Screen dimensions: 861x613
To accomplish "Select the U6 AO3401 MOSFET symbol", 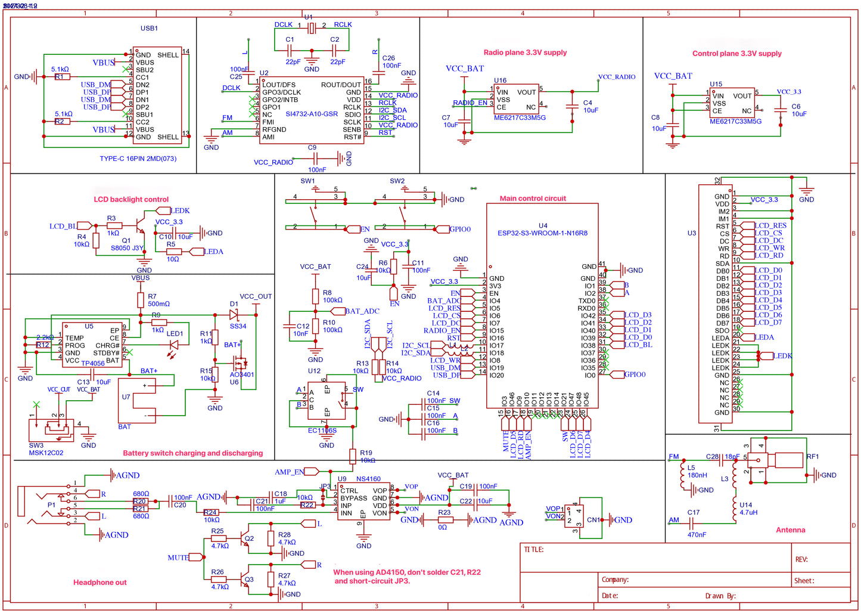I will pyautogui.click(x=241, y=363).
